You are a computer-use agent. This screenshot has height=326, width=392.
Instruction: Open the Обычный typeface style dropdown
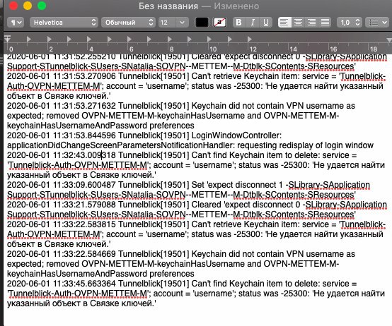coord(128,23)
